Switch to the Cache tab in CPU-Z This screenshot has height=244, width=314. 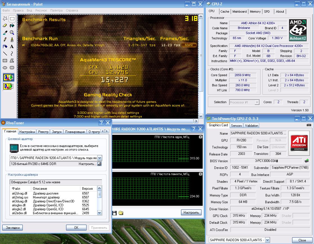(x=225, y=12)
